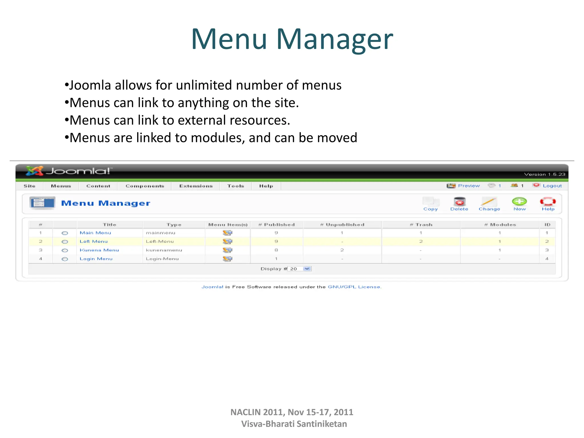584x438 pixels.
Task: Click the 'Left-Menu' type cell
Action: click(x=160, y=242)
